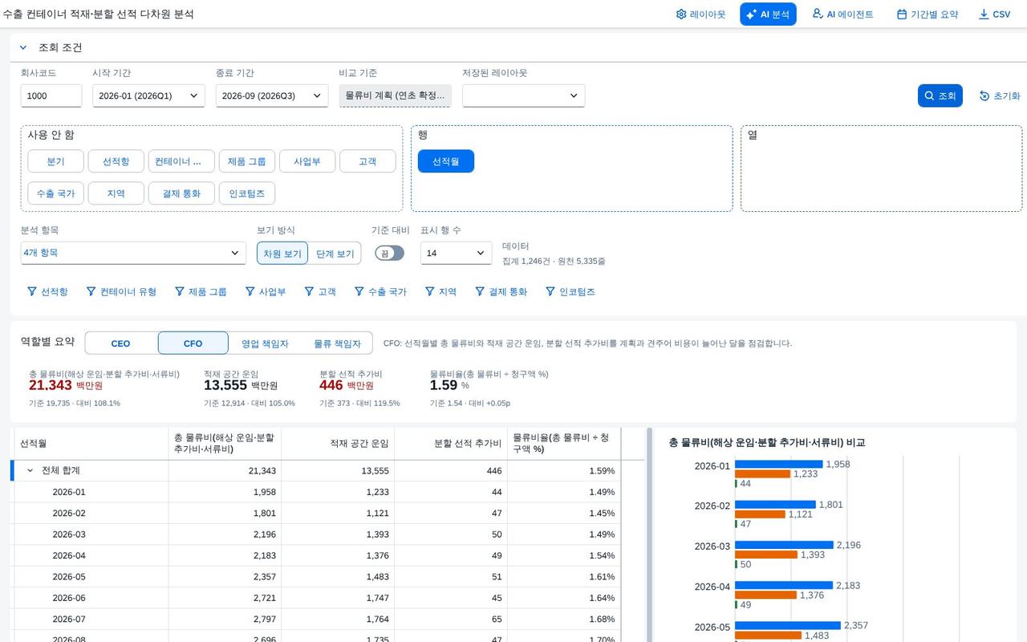Screen dimensions: 1027x642
Task: Switch to the CFO role tab
Action: pos(193,343)
